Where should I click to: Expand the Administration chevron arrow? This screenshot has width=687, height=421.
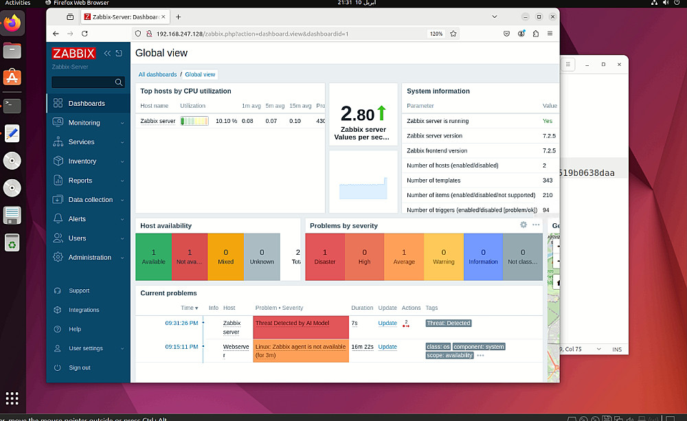[122, 258]
